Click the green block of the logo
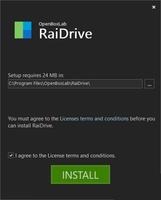 coord(19,30)
